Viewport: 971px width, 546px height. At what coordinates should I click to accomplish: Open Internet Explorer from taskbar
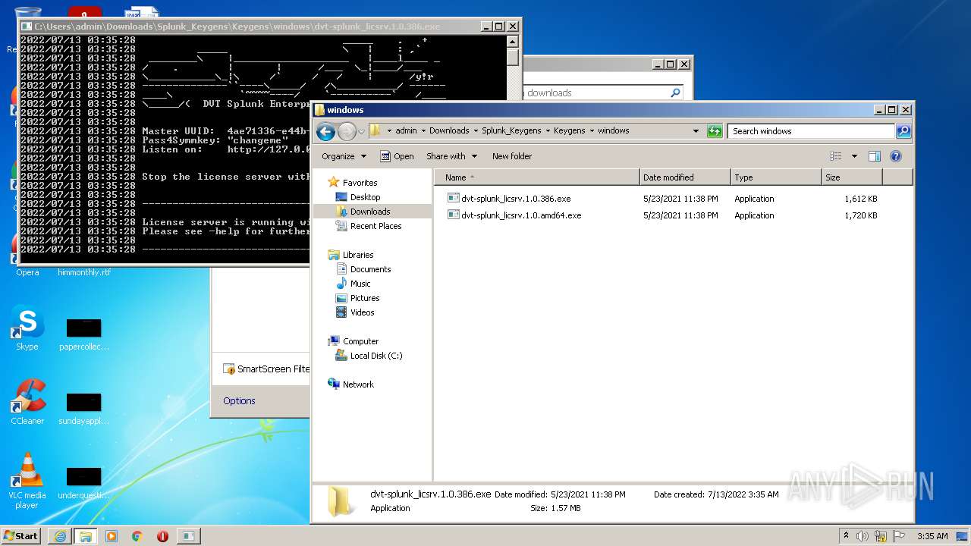pos(60,536)
